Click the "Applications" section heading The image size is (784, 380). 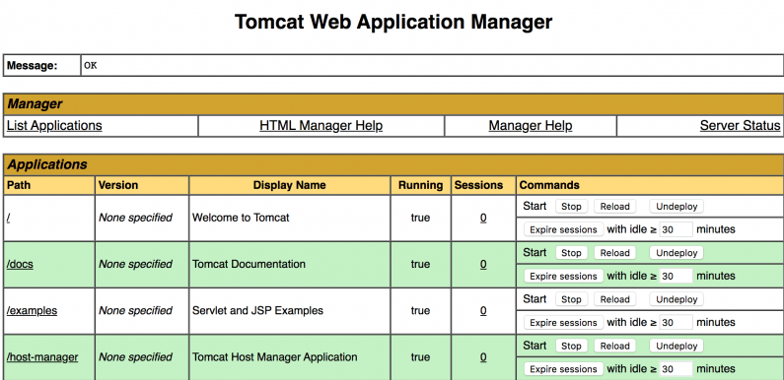(47, 164)
